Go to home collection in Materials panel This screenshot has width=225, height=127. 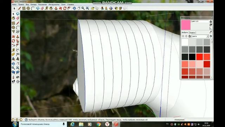pos(190,36)
